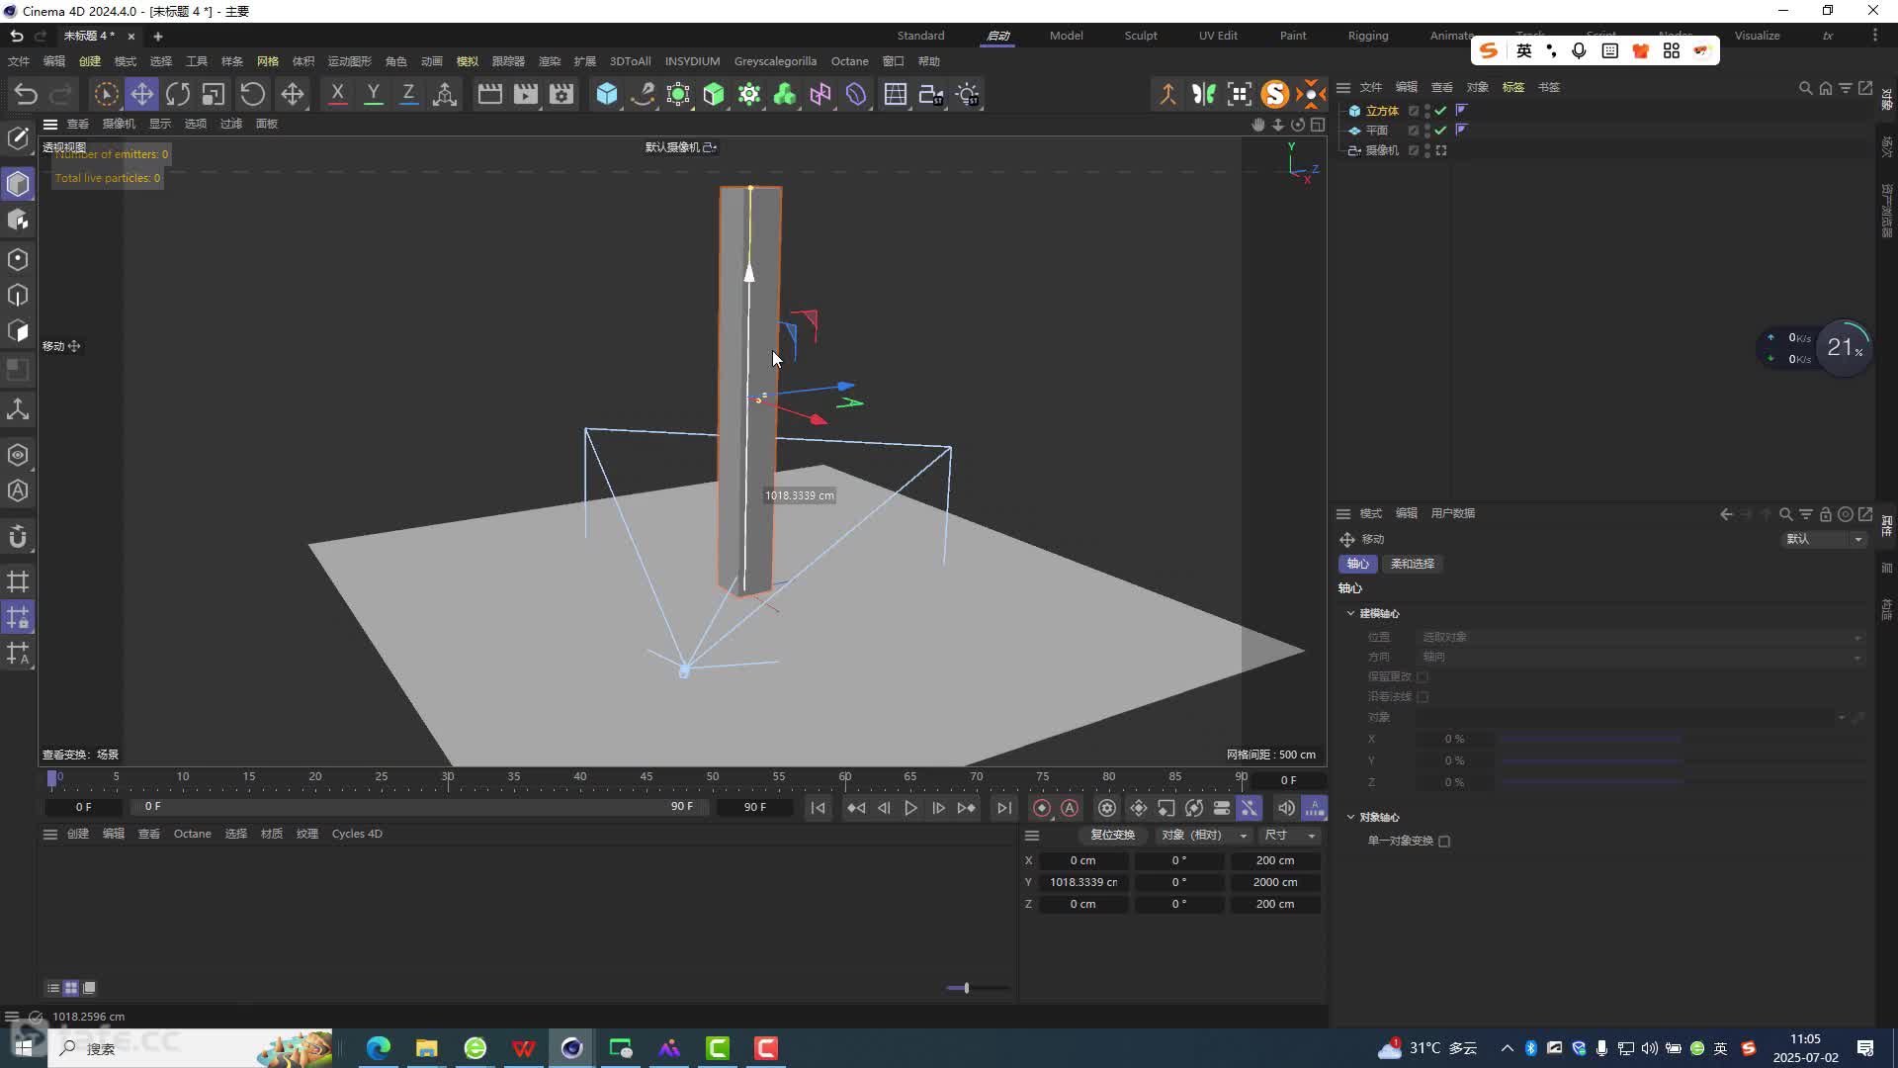
Task: Switch to the Sculpt layout tab
Action: (1141, 36)
